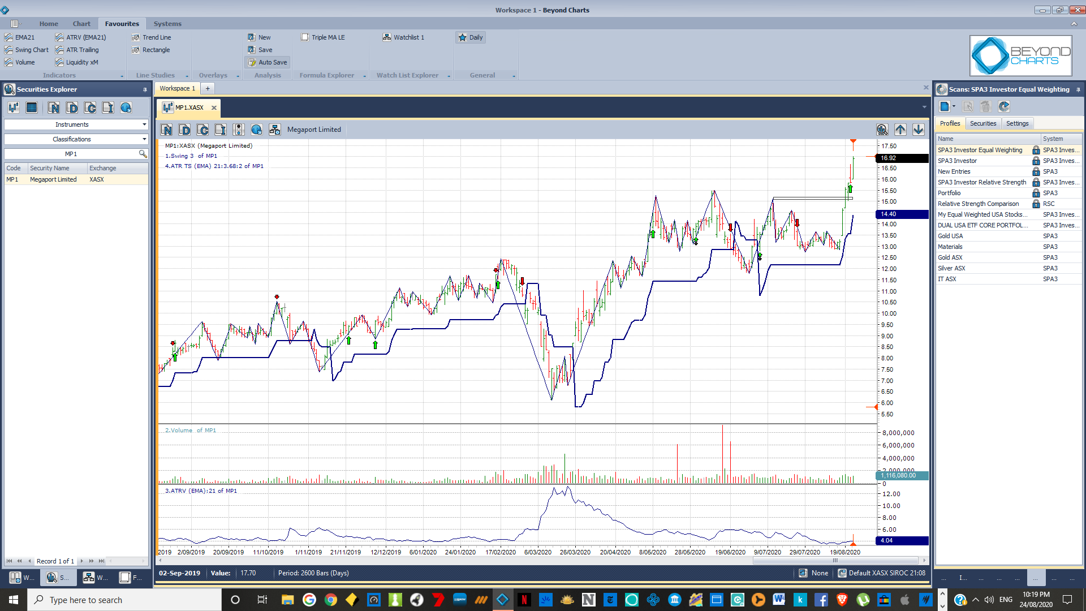Viewport: 1086px width, 611px height.
Task: Run the scan with the play icon
Action: (1004, 106)
